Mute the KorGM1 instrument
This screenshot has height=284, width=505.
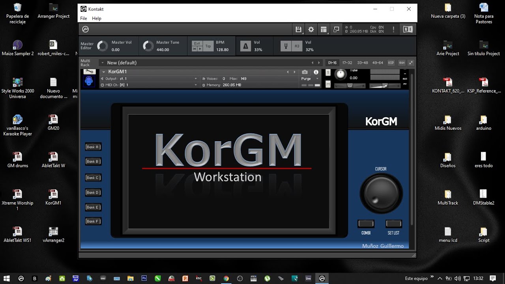click(x=328, y=84)
